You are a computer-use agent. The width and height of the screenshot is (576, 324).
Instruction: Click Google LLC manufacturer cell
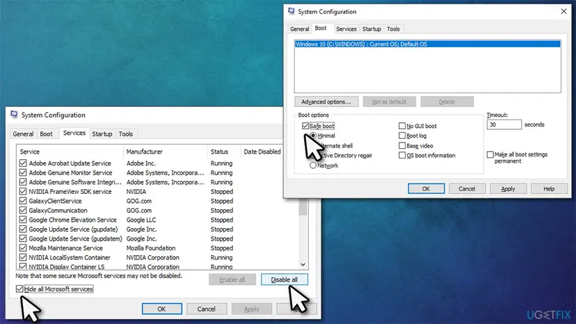pyautogui.click(x=141, y=220)
